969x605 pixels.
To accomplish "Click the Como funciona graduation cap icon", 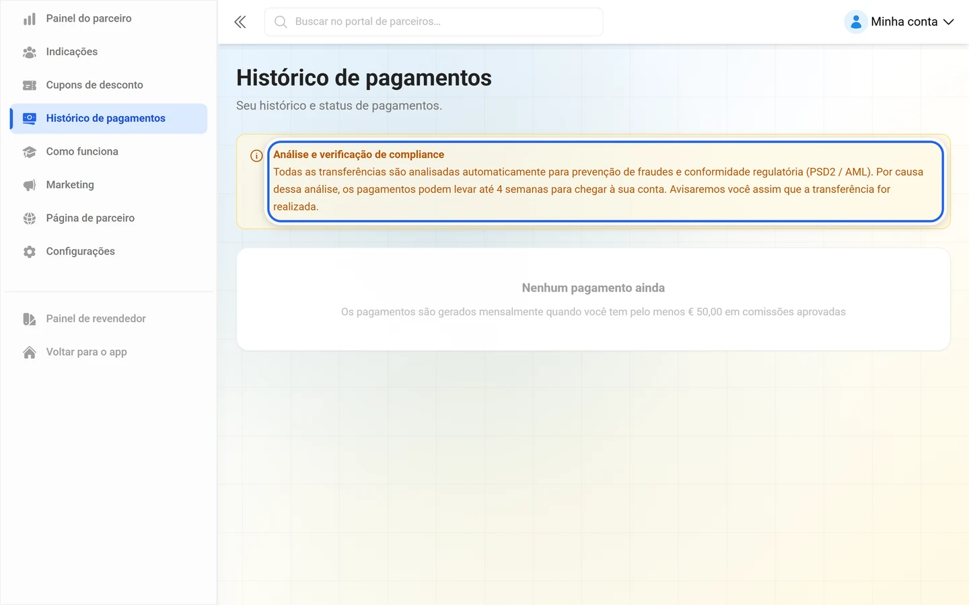I will tap(30, 152).
